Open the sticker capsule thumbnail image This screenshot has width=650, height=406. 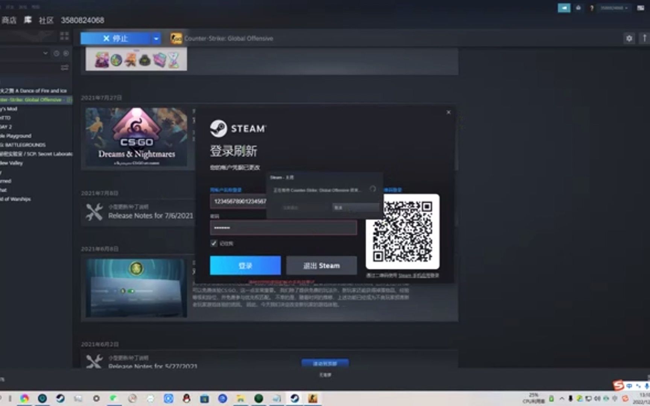[136, 59]
